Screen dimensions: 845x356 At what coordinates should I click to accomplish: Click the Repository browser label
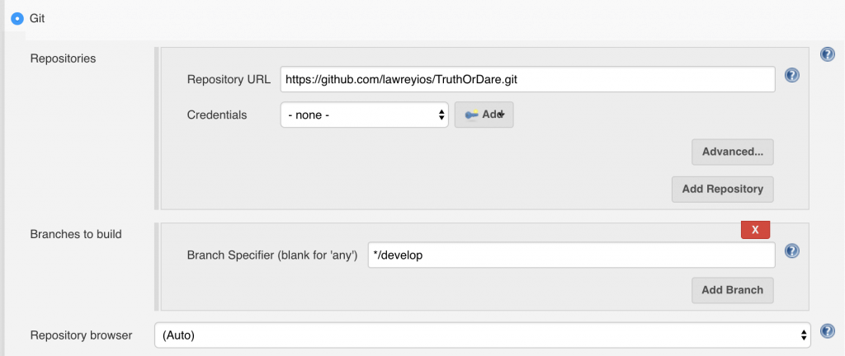pyautogui.click(x=81, y=335)
